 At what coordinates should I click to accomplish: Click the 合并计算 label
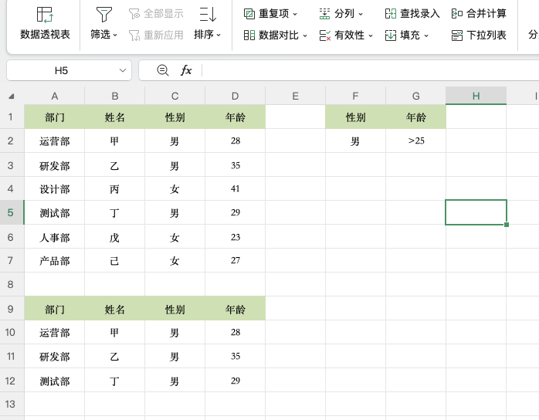click(x=486, y=14)
